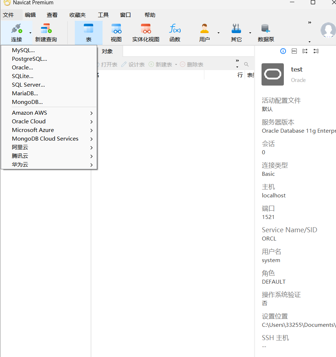Image resolution: width=336 pixels, height=357 pixels.
Task: Click the settings location path C:\Users\33255
Action: (299, 325)
